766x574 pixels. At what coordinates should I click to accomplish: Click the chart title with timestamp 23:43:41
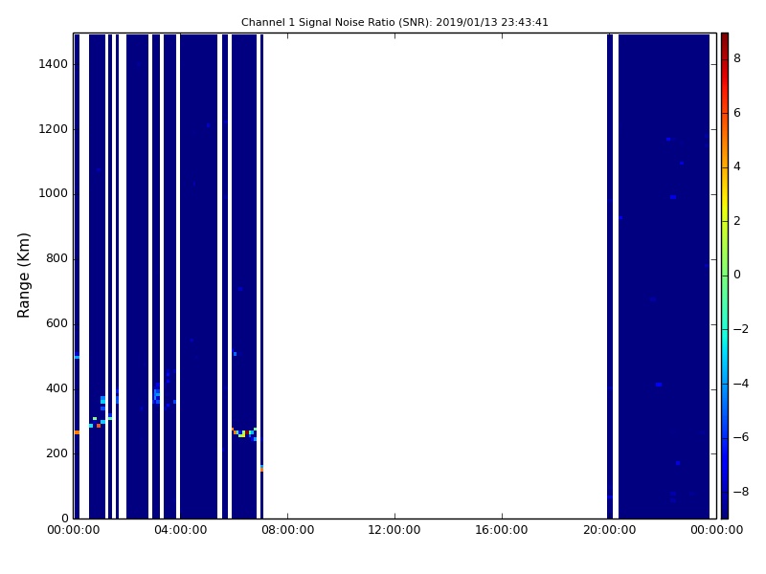point(394,22)
